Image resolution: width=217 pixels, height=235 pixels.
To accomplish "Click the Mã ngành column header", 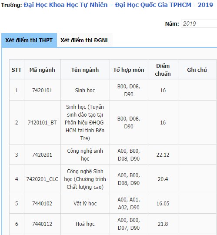I will (42, 70).
